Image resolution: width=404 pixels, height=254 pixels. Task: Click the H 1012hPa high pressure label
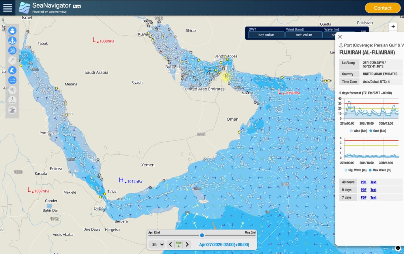pos(131,181)
